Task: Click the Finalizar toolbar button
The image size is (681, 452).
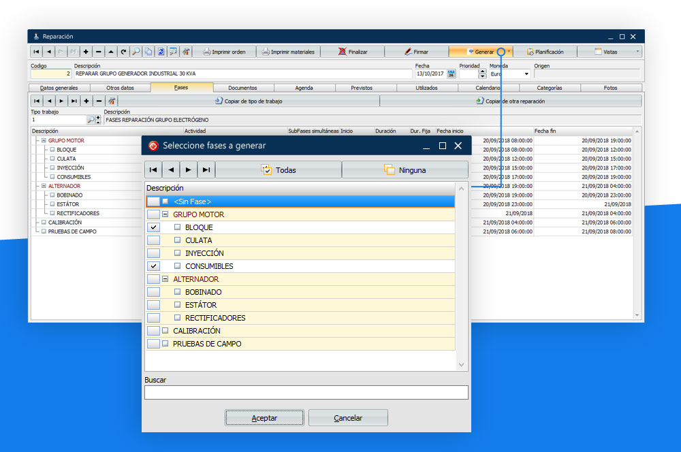Action: [352, 52]
